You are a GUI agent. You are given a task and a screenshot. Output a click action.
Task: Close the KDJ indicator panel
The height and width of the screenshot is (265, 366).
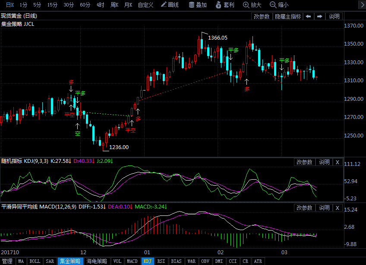(338, 162)
